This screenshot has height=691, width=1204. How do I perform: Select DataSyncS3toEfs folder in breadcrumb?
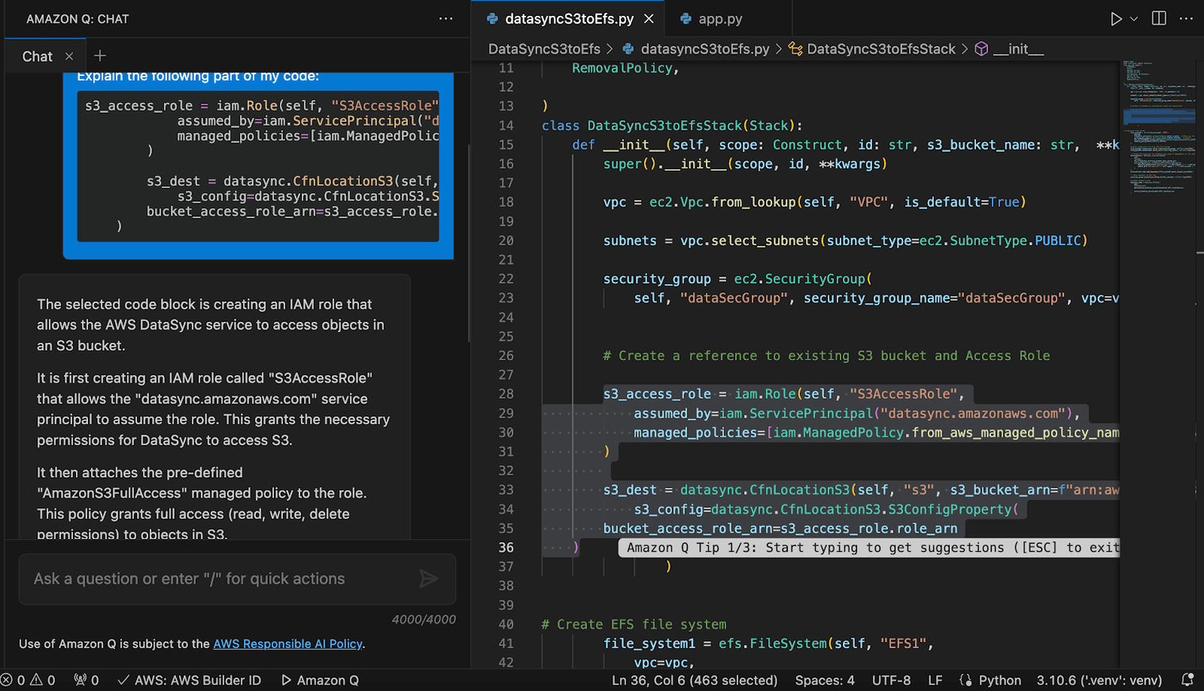click(544, 49)
